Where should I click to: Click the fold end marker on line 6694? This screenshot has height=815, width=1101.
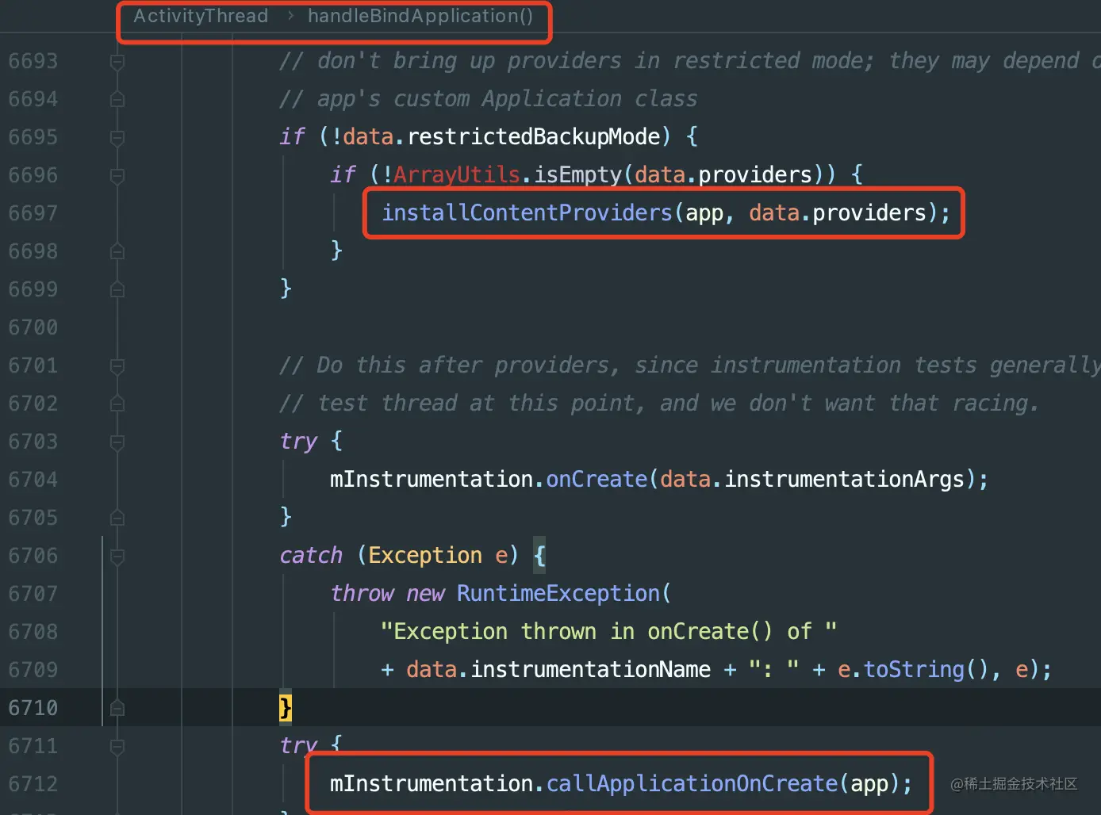pyautogui.click(x=117, y=99)
